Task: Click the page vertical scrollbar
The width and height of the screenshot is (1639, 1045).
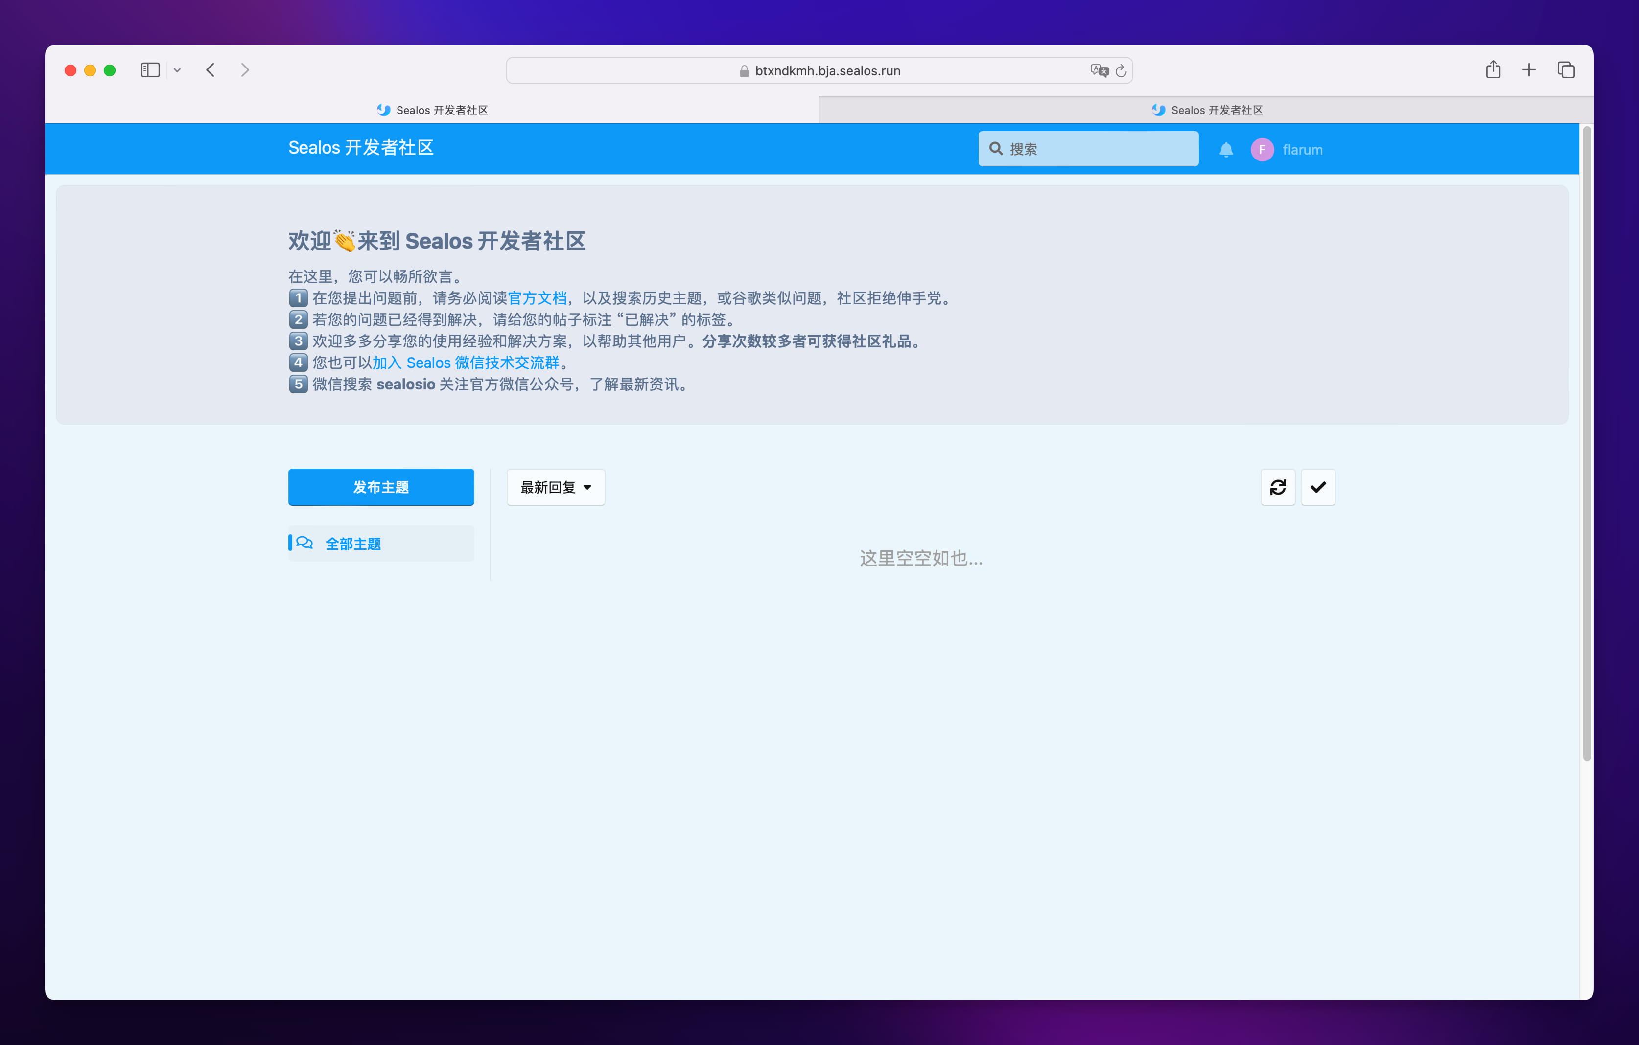Action: 1587,444
